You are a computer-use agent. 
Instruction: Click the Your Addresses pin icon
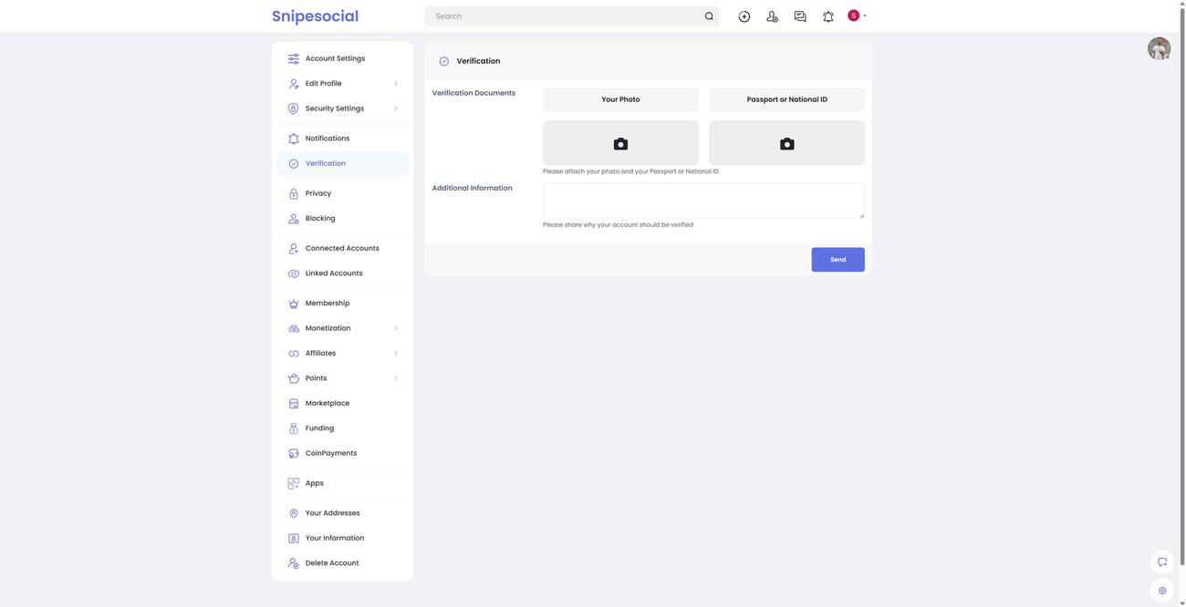coord(294,514)
